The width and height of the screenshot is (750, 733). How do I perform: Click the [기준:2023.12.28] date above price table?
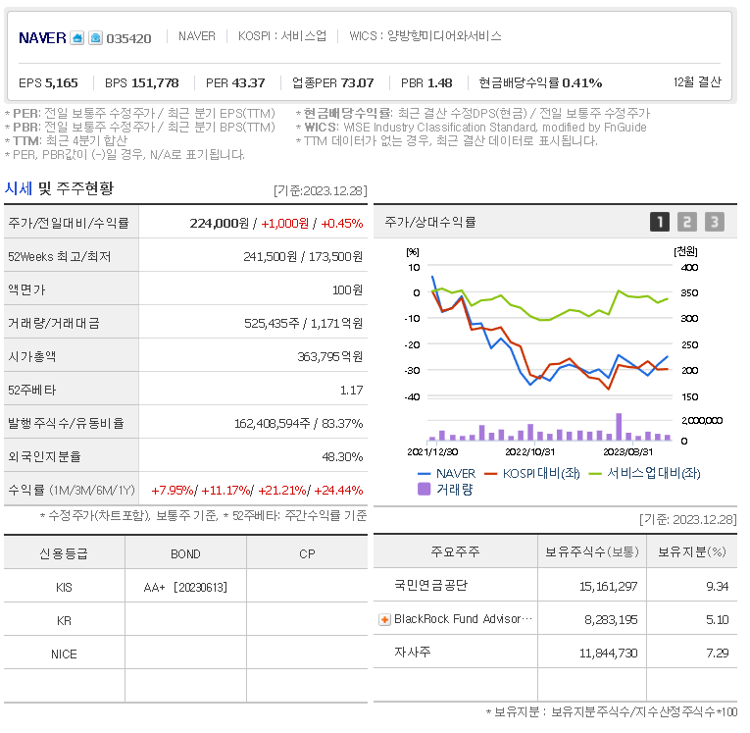(x=321, y=191)
